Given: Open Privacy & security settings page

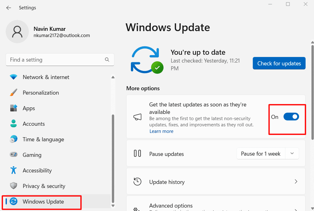Looking at the screenshot, I should point(44,186).
